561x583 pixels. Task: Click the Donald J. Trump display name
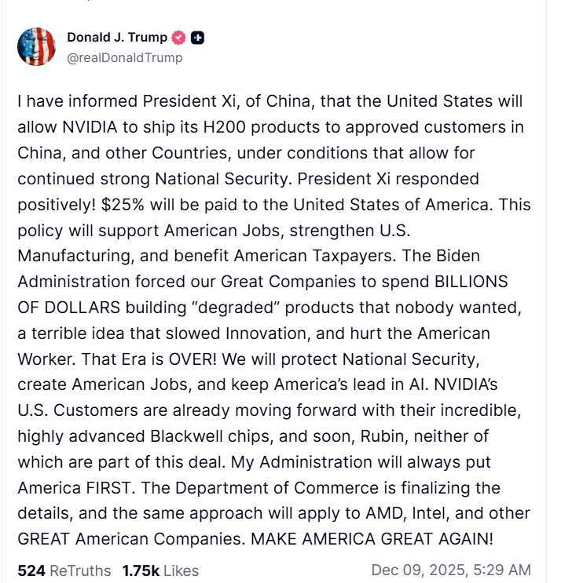116,37
